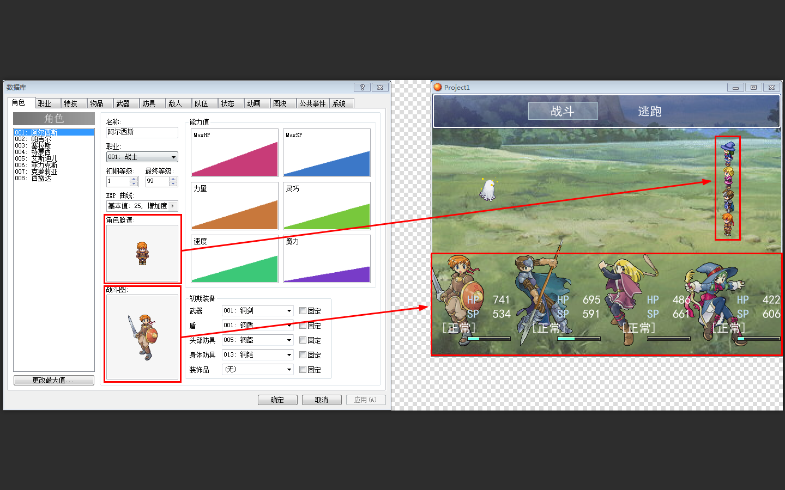785x490 pixels.
Task: Choose 战斗 command in Project1 window
Action: click(x=563, y=111)
